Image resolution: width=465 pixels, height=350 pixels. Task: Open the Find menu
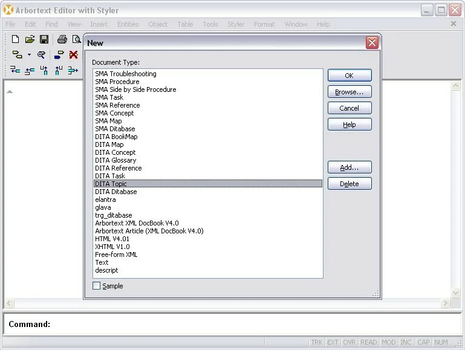[x=51, y=24]
